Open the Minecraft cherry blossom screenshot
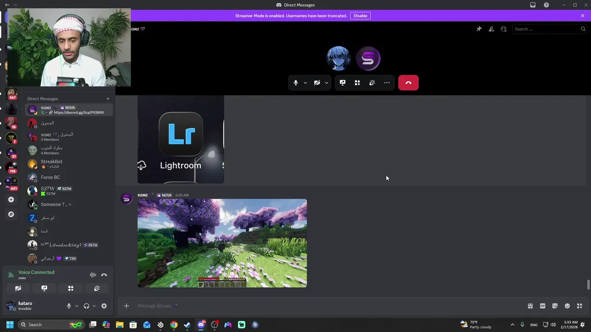591x332 pixels. [222, 243]
